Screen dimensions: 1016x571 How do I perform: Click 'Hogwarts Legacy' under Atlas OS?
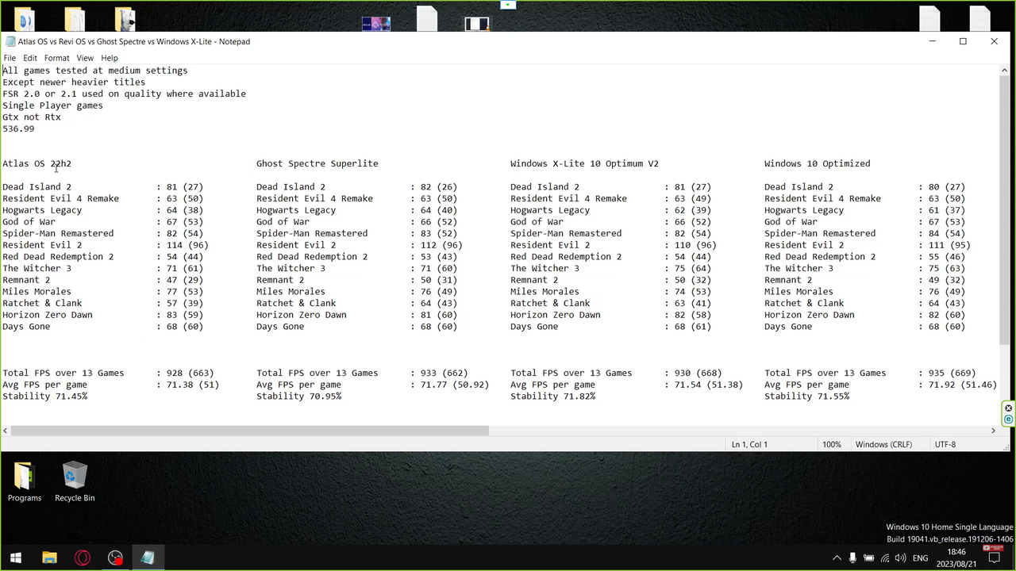click(x=42, y=210)
